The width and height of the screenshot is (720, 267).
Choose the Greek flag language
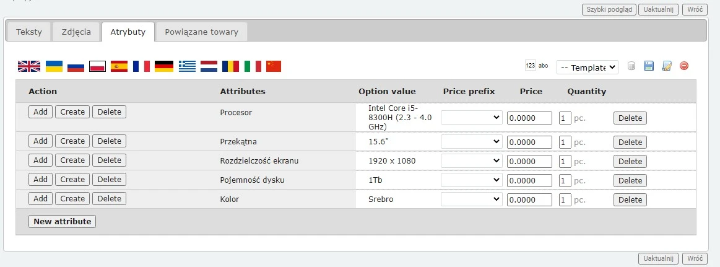(x=187, y=66)
